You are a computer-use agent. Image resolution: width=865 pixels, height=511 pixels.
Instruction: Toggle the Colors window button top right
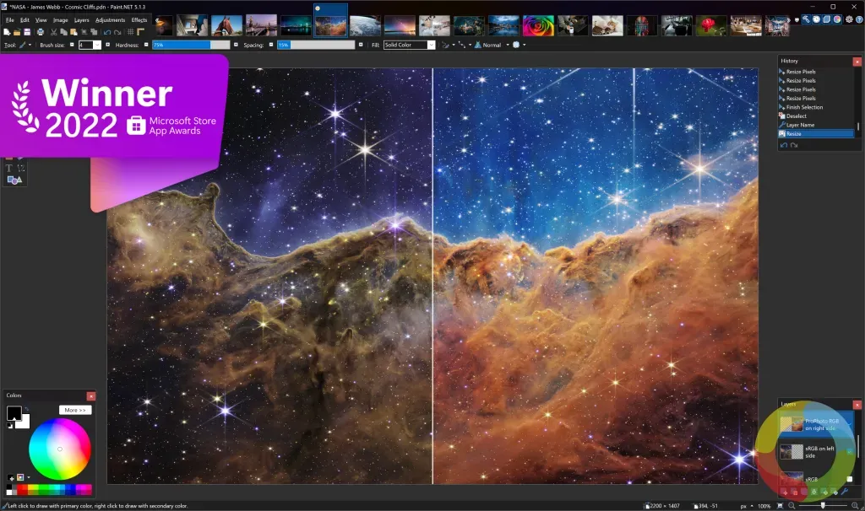pyautogui.click(x=837, y=19)
